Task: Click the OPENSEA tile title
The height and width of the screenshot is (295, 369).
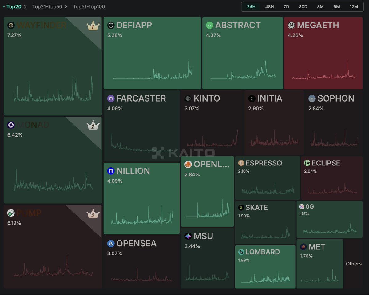Action: pos(137,244)
